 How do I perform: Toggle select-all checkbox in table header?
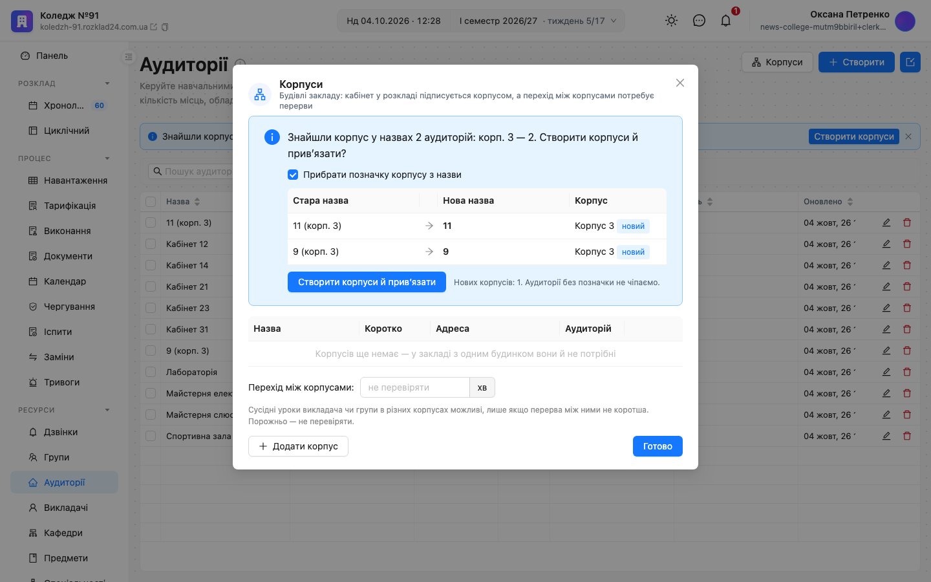(151, 202)
